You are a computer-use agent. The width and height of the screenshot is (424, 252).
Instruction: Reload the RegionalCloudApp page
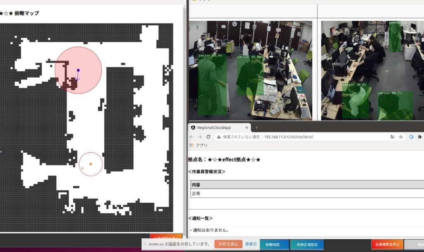(x=208, y=137)
